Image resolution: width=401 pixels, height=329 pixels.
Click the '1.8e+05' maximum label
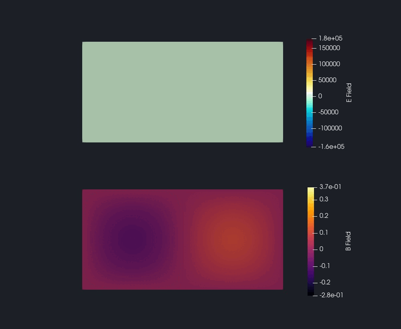[330, 39]
